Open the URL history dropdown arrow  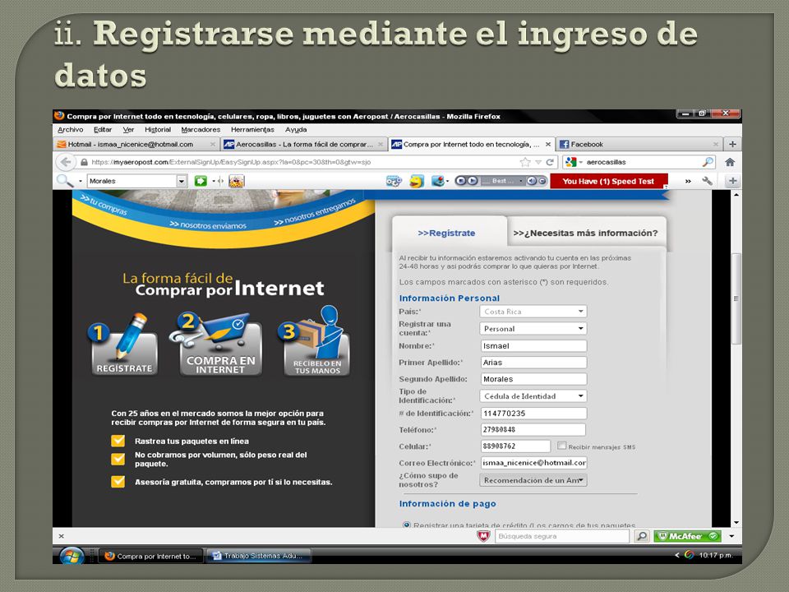point(538,162)
